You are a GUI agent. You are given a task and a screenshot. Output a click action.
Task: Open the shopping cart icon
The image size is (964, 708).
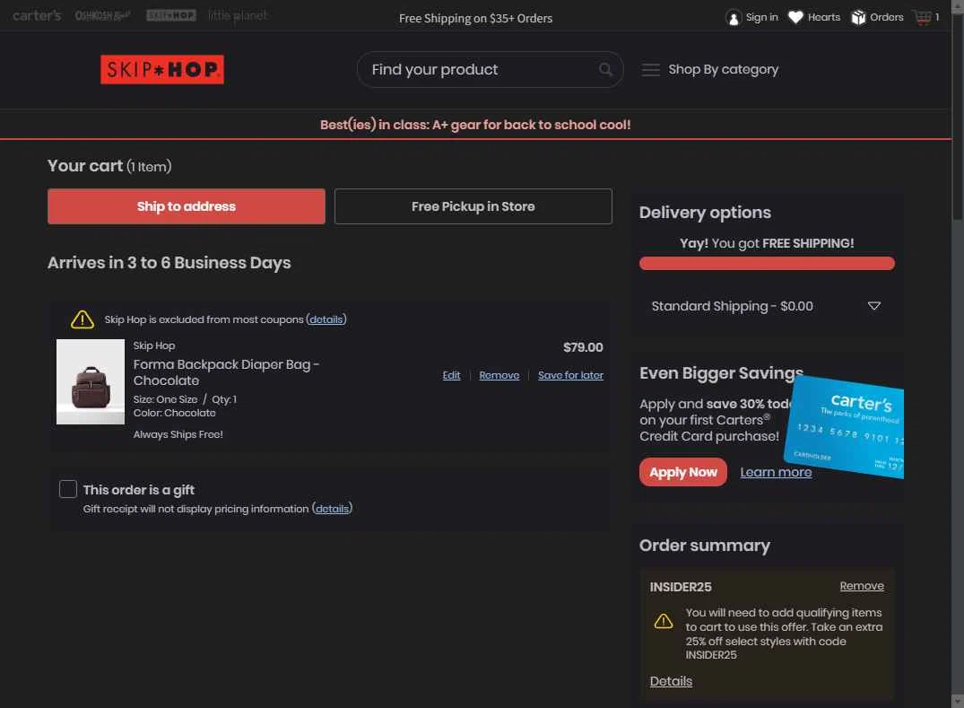pyautogui.click(x=922, y=17)
